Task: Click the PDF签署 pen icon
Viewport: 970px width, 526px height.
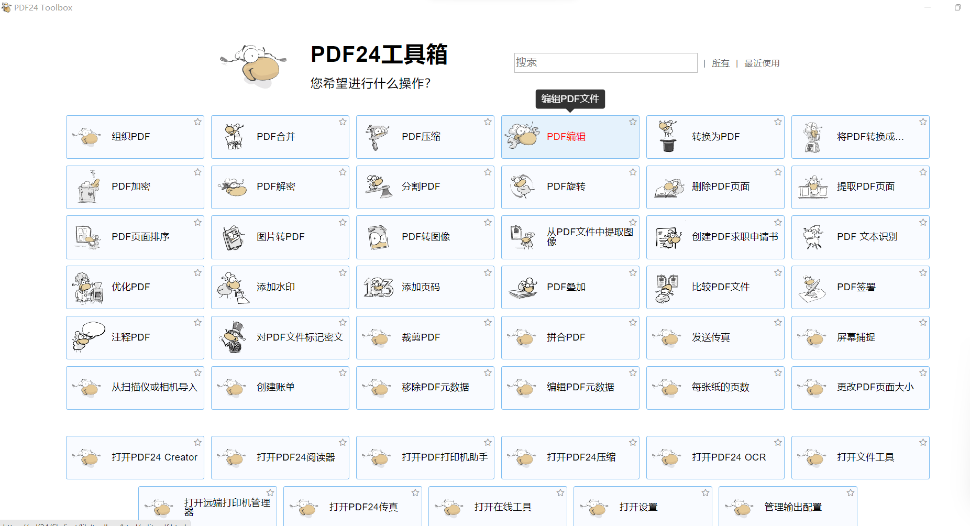Action: [x=812, y=288]
